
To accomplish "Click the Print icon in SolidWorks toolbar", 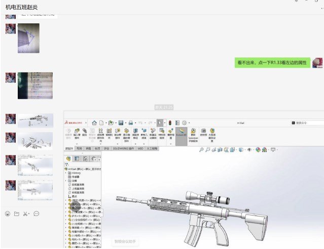I will (131, 122).
